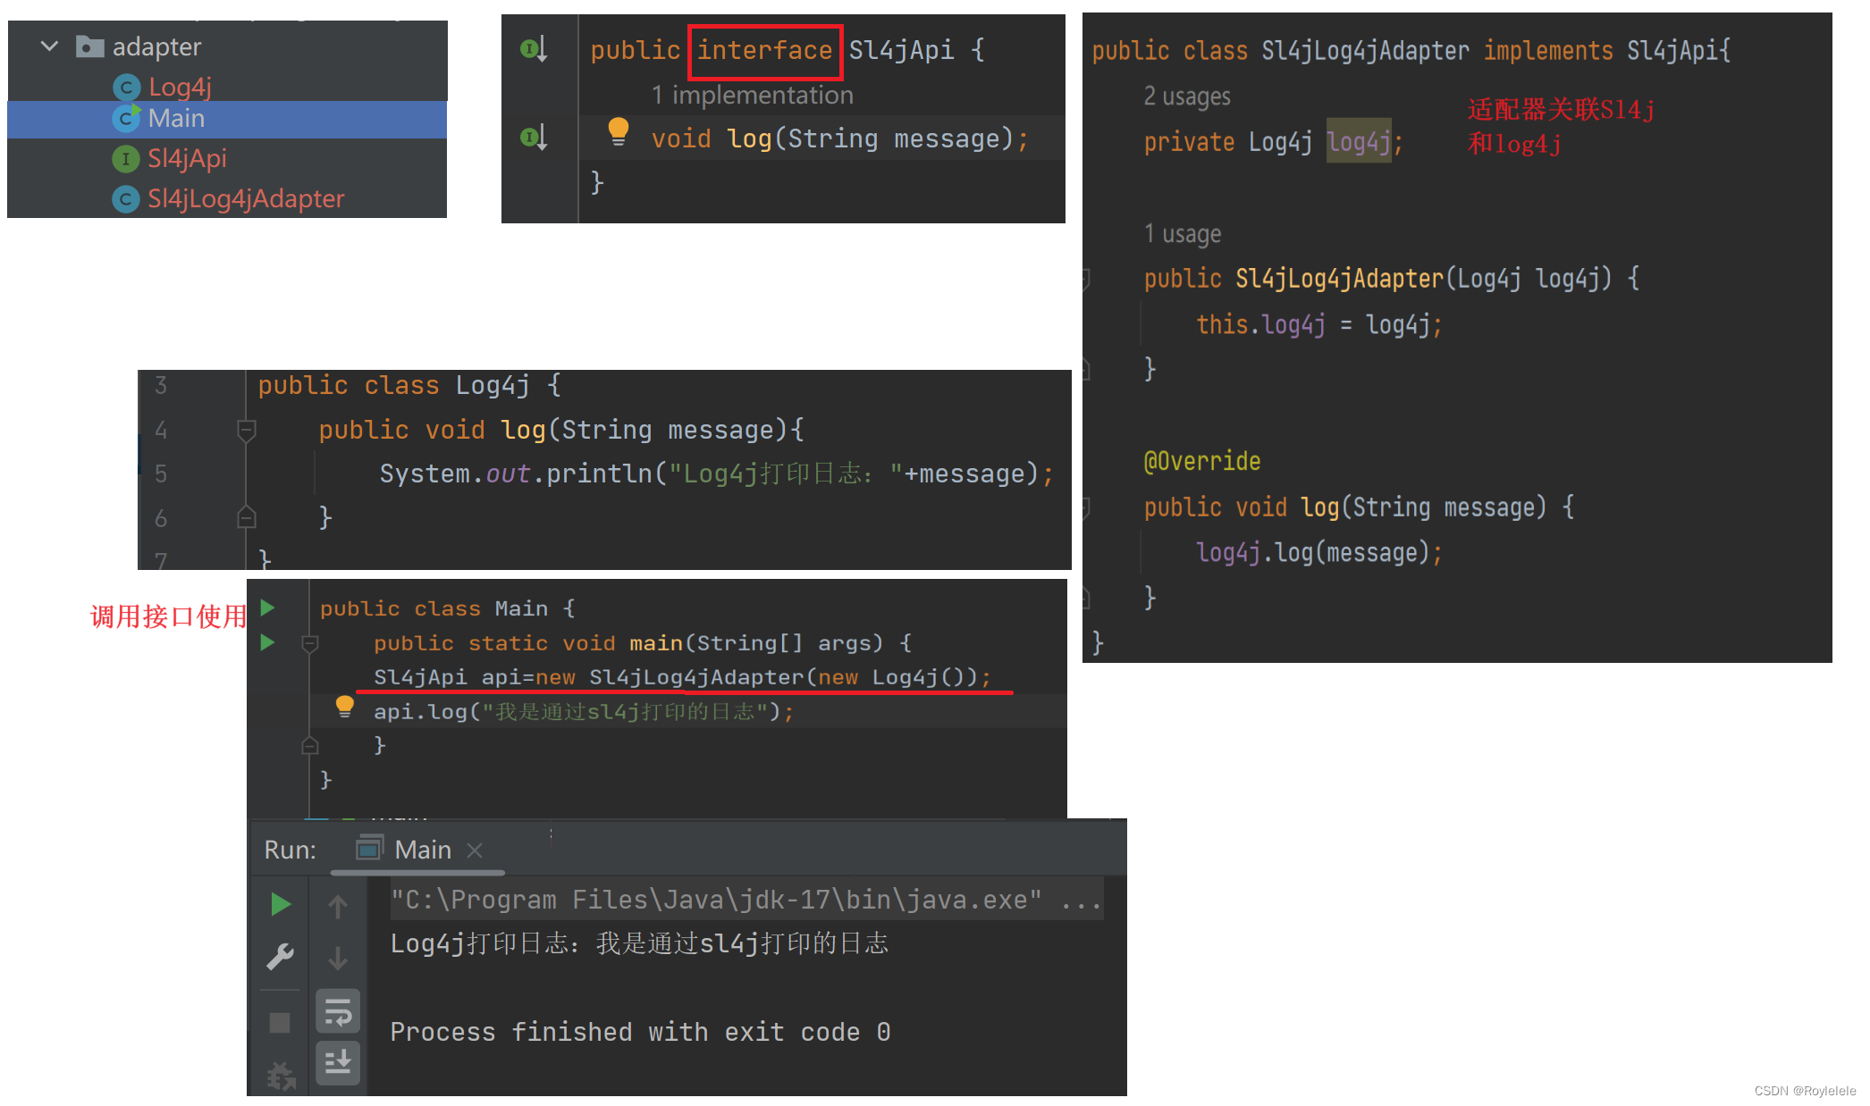Click up stack trace arrow
The image size is (1870, 1106).
(x=338, y=906)
